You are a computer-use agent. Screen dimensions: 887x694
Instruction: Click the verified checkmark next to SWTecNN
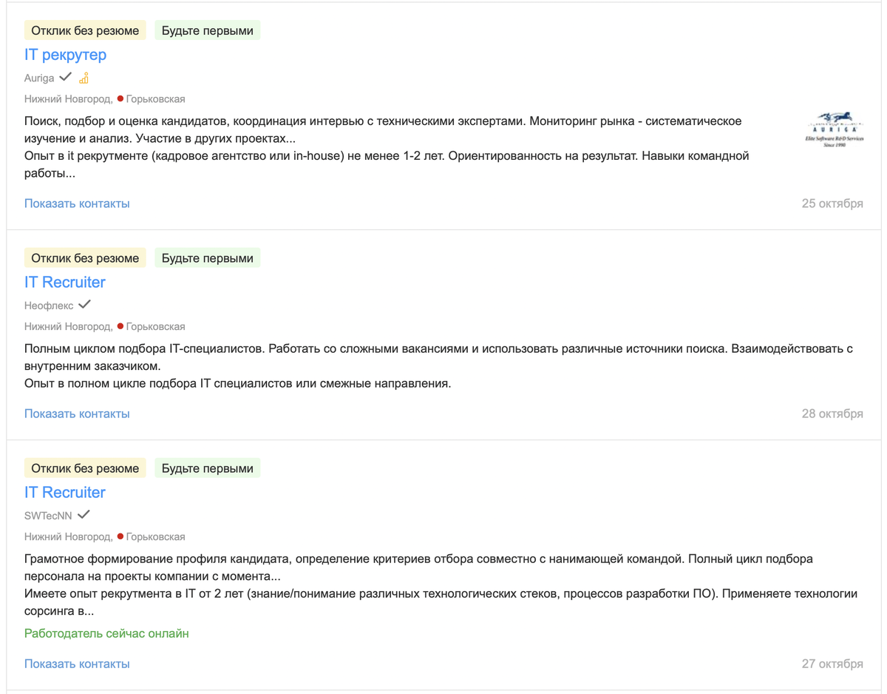pos(84,514)
